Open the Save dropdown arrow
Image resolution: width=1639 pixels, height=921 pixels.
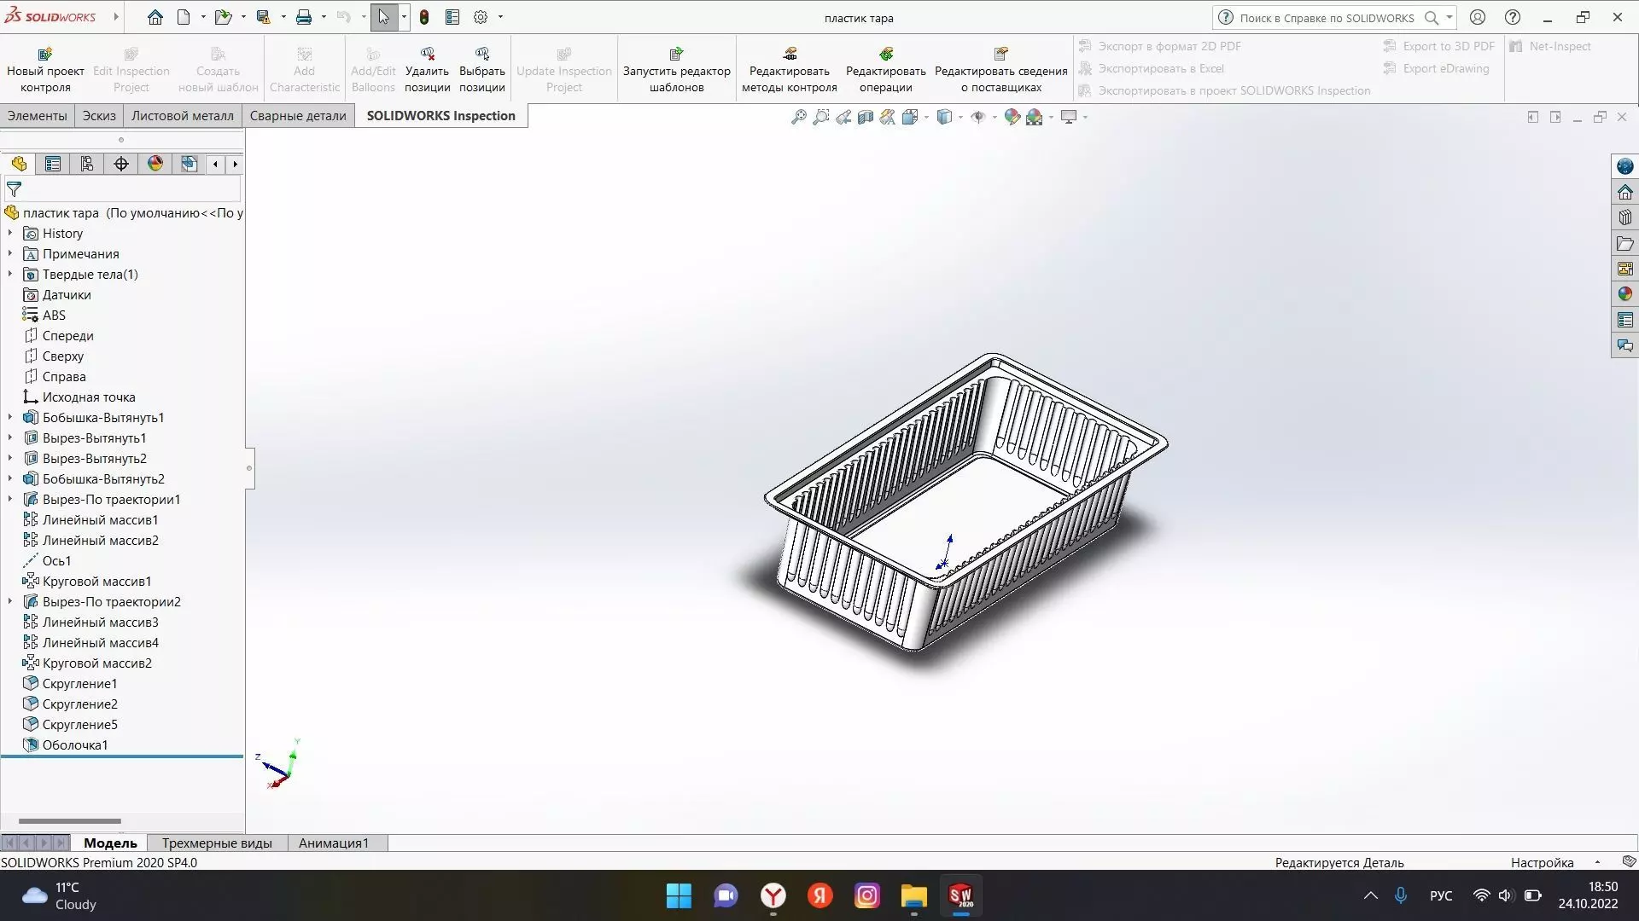pos(283,17)
